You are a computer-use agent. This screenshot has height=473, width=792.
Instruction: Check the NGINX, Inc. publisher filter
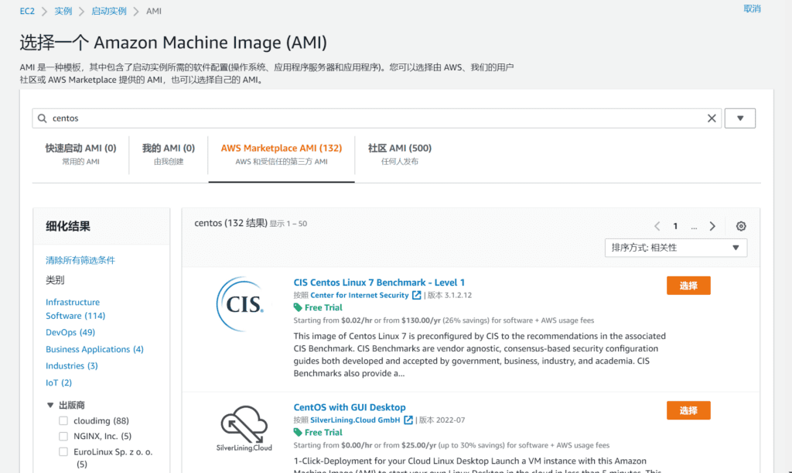point(63,437)
